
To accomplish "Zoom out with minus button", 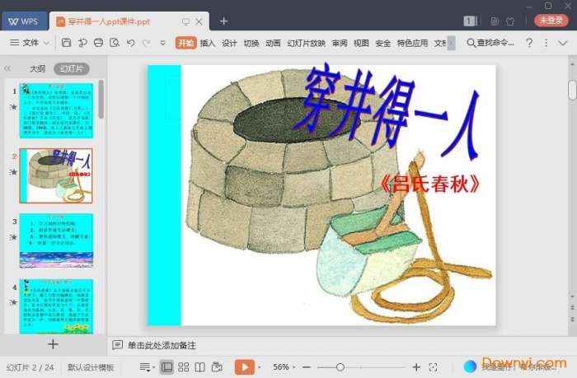I will click(307, 367).
